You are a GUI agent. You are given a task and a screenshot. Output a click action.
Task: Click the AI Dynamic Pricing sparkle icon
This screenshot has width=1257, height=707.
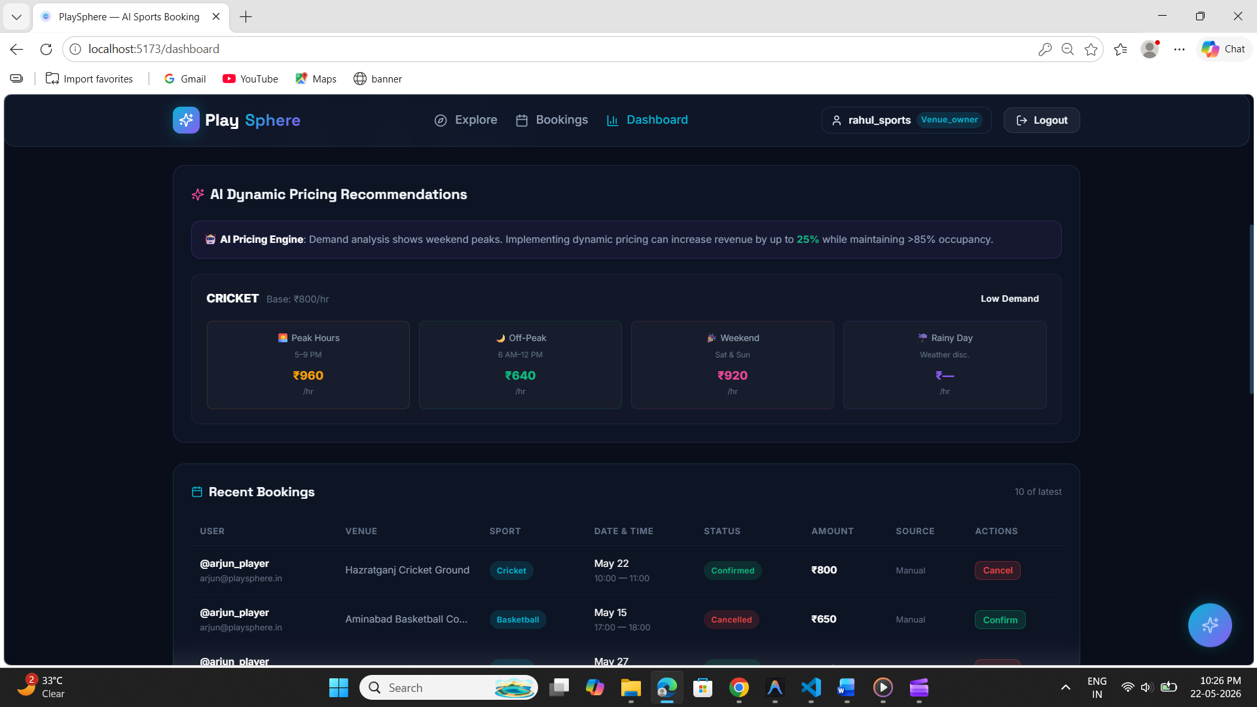198,194
